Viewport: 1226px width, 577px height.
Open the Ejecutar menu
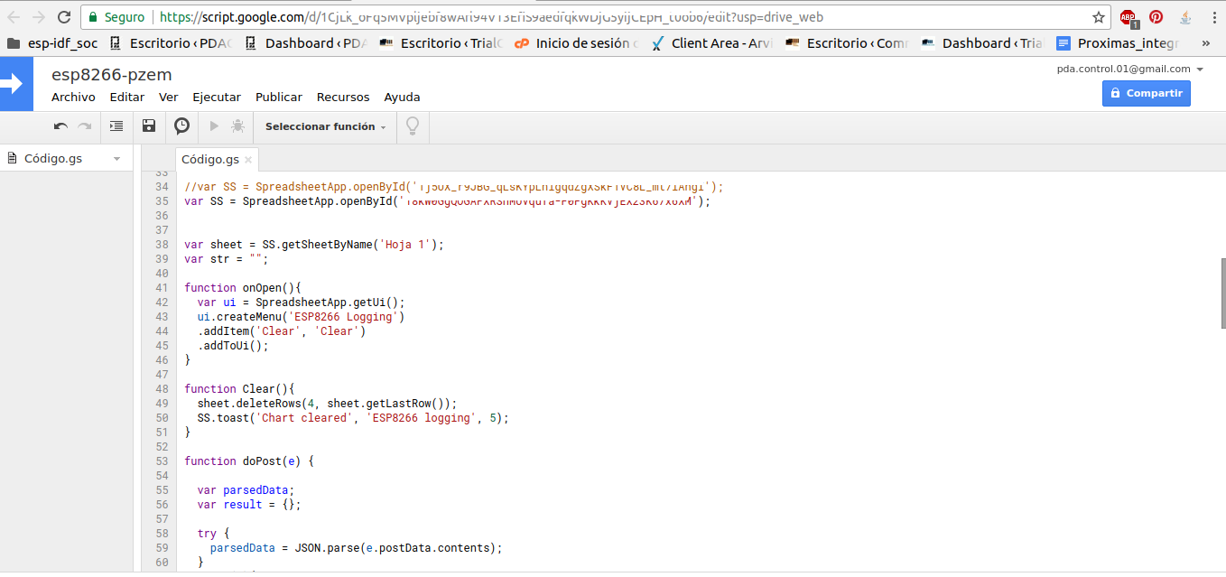click(x=217, y=97)
